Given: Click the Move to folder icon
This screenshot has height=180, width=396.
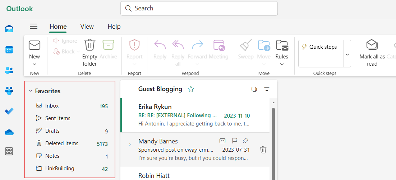Looking at the screenshot, I should 264,45.
